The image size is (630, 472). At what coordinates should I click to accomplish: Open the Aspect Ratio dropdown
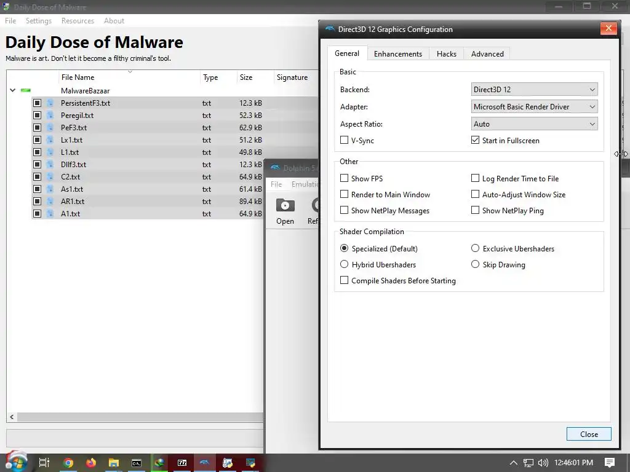535,124
